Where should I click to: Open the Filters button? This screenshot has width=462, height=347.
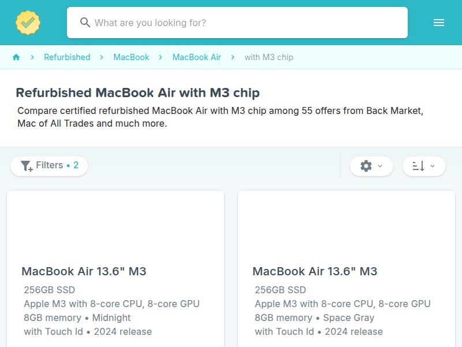[49, 166]
